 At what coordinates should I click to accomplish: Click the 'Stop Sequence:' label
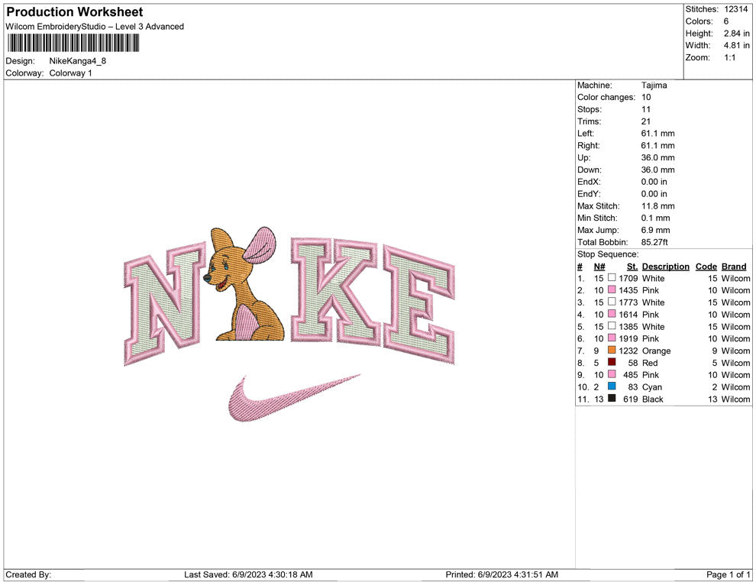click(x=608, y=254)
